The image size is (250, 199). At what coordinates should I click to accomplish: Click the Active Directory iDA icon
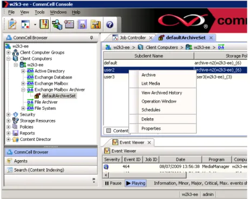tap(30, 71)
